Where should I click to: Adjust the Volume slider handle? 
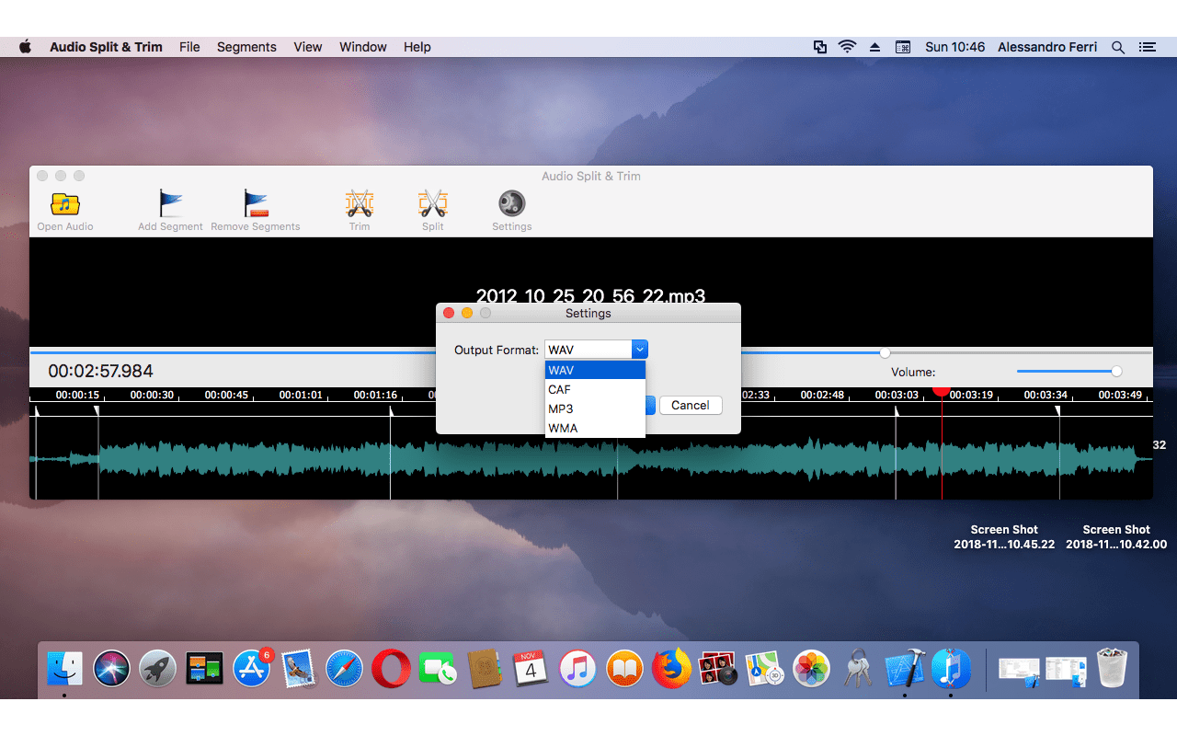point(1117,371)
